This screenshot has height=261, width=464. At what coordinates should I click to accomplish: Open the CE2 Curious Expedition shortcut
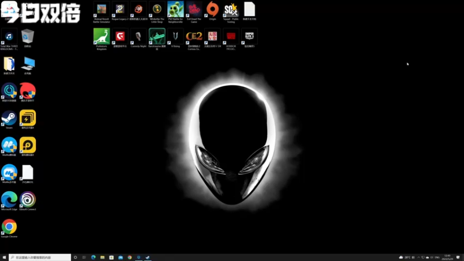coord(194,39)
